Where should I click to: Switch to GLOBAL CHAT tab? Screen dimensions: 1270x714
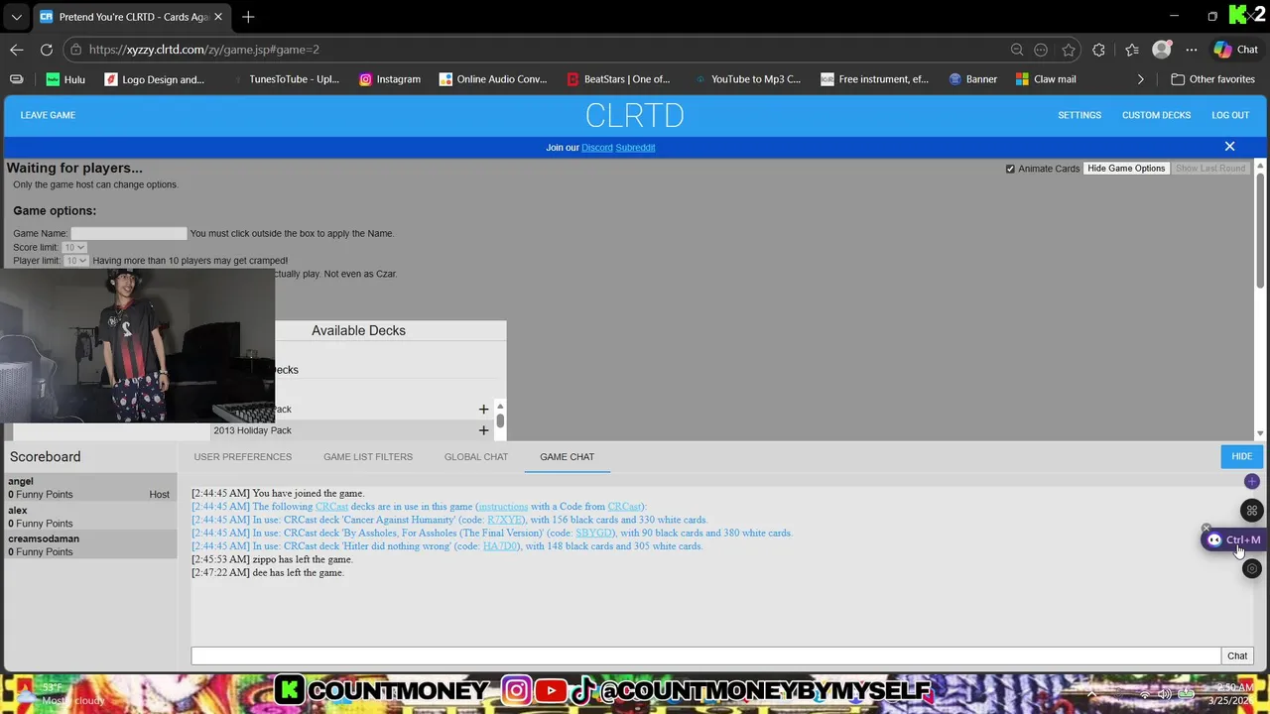click(x=476, y=457)
